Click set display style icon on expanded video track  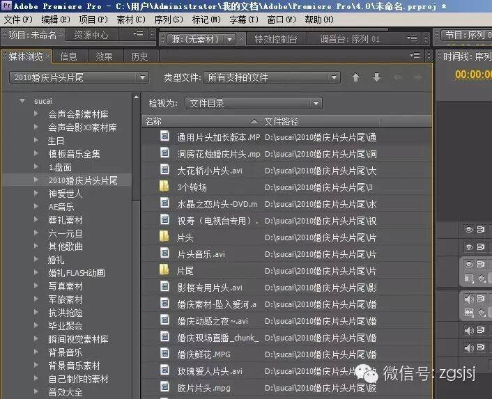(x=469, y=278)
